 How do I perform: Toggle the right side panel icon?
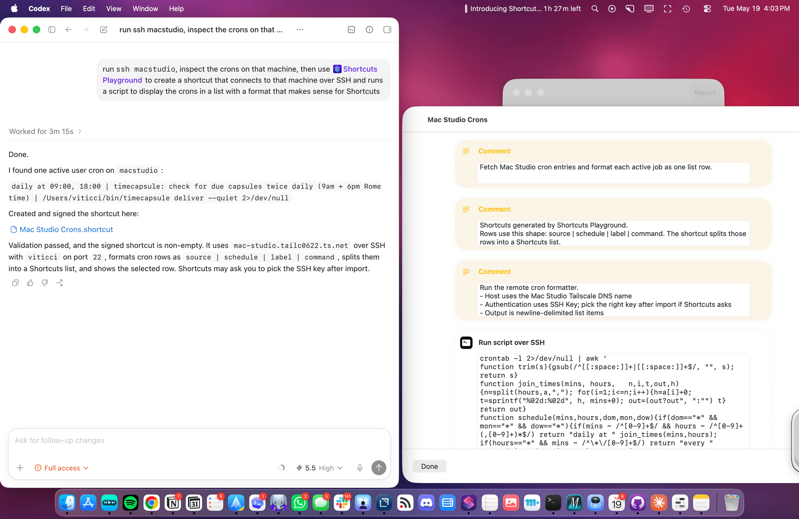pyautogui.click(x=387, y=30)
